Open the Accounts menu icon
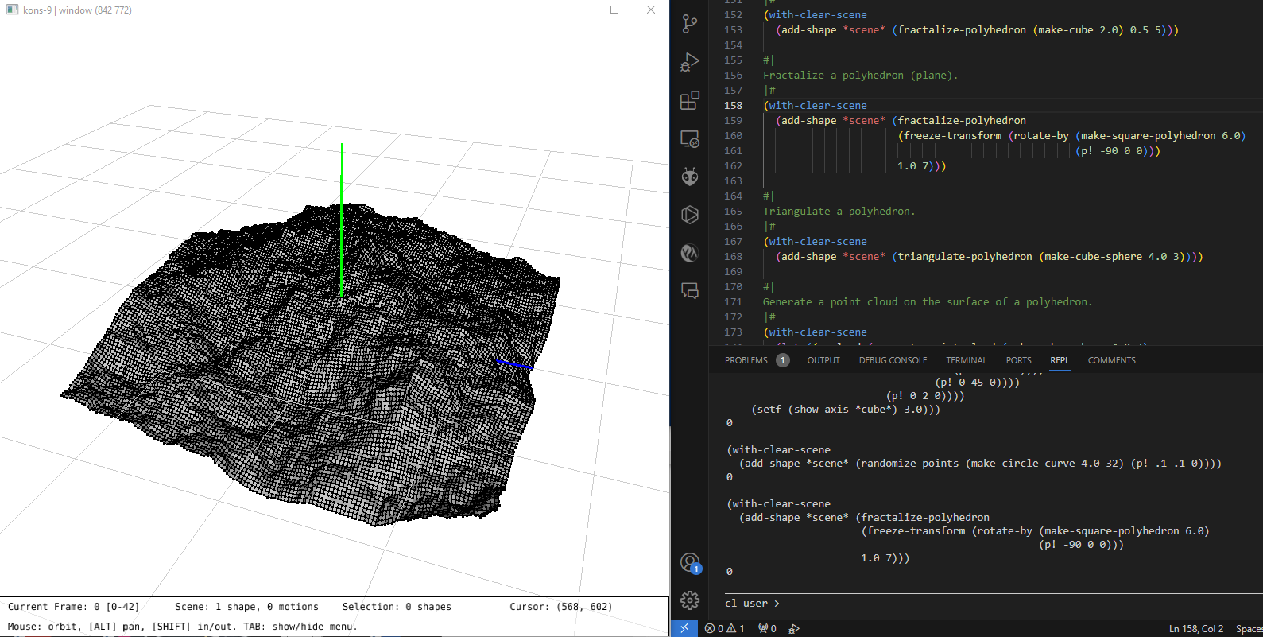Image resolution: width=1263 pixels, height=637 pixels. pyautogui.click(x=689, y=563)
